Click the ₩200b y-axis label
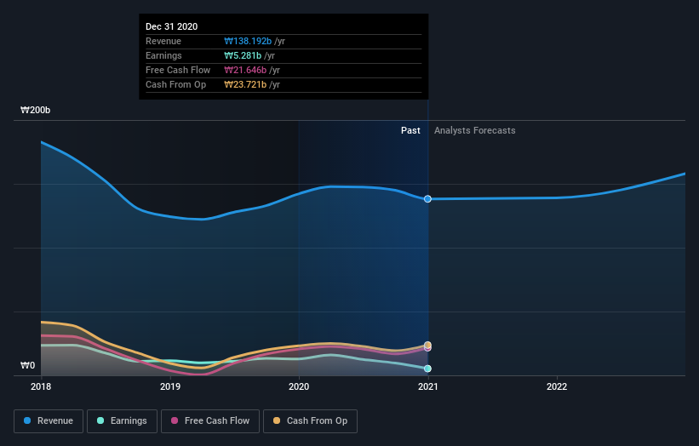 tap(35, 110)
